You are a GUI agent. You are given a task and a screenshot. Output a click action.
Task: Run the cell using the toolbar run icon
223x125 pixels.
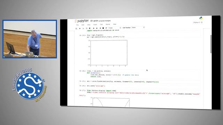100,28
